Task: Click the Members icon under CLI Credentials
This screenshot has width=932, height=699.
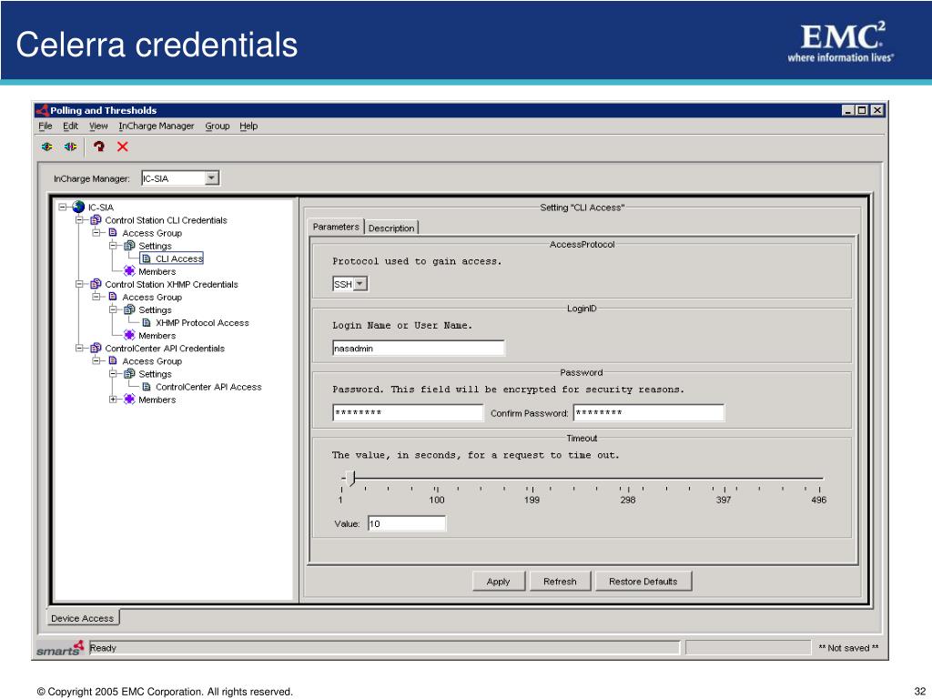Action: (x=129, y=271)
